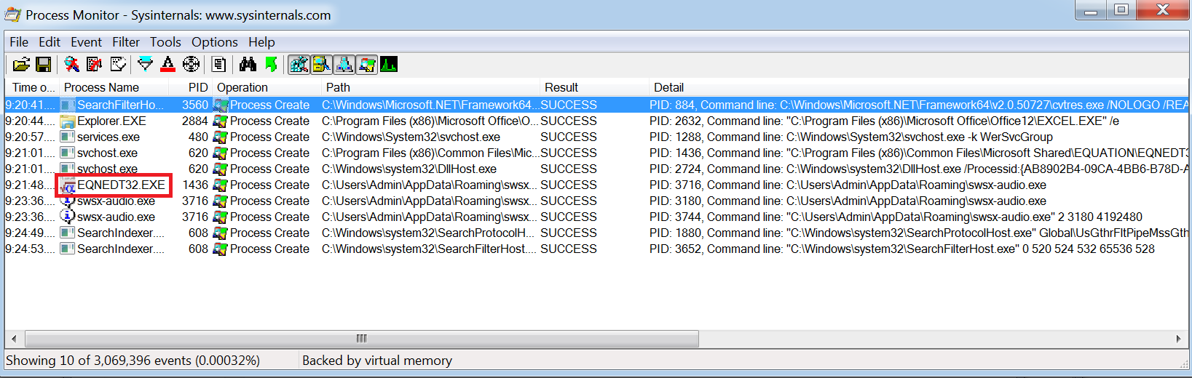Open the Filter funnel icon

(x=146, y=65)
